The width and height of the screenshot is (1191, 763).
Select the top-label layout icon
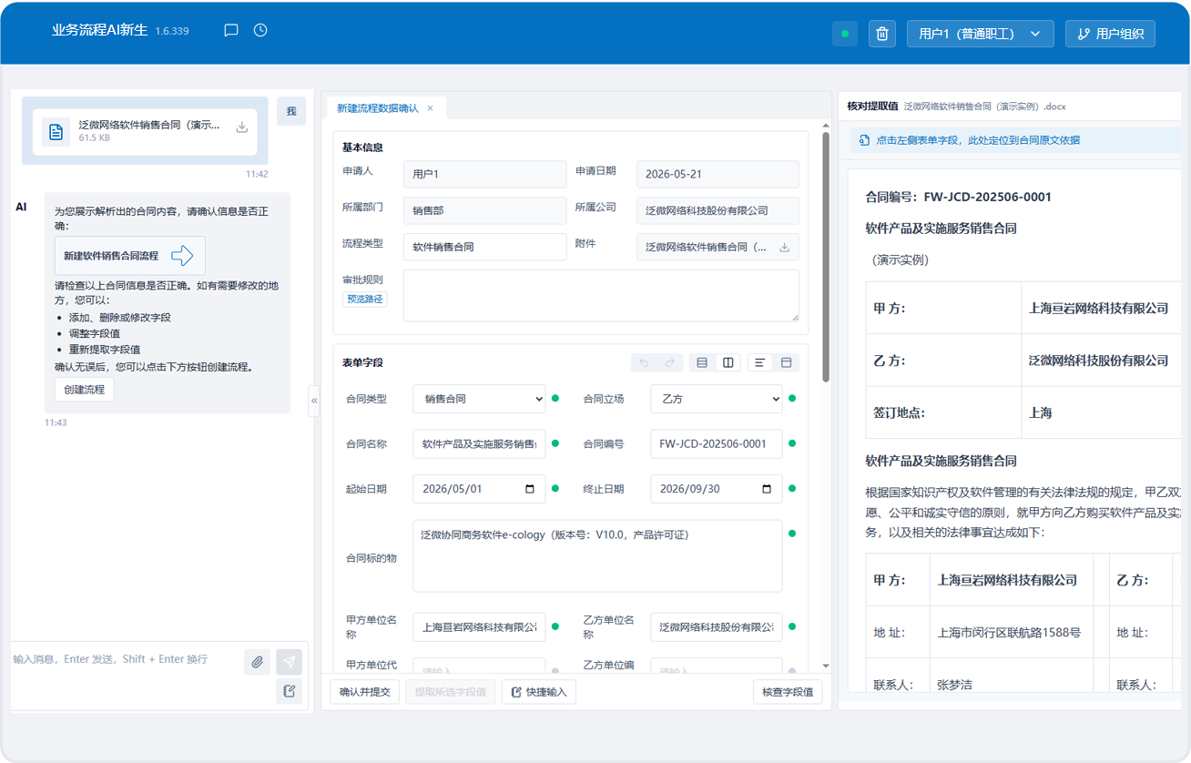786,362
